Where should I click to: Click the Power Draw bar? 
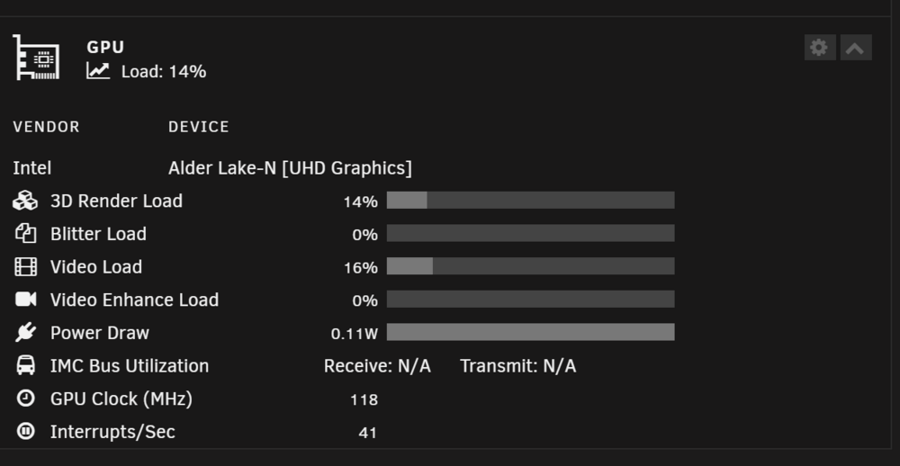tap(530, 332)
